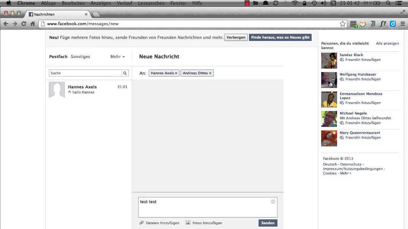Open Chrome hamburger menu

click(x=402, y=24)
